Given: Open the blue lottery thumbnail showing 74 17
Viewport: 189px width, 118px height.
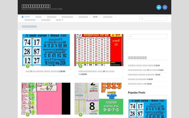Looking at the screenshot, I should pos(46,50).
